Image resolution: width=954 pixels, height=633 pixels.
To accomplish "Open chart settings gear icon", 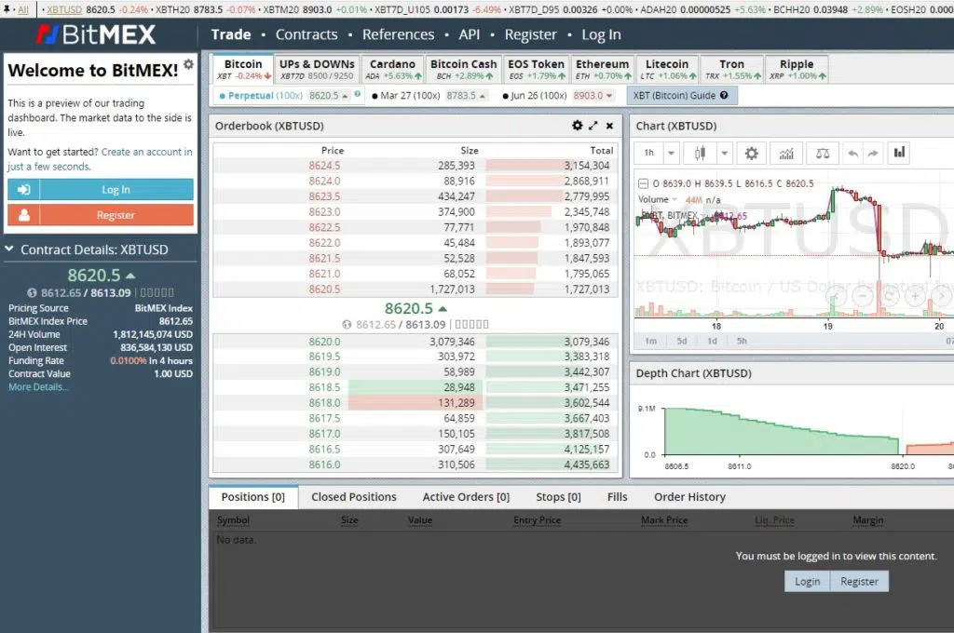I will (752, 154).
